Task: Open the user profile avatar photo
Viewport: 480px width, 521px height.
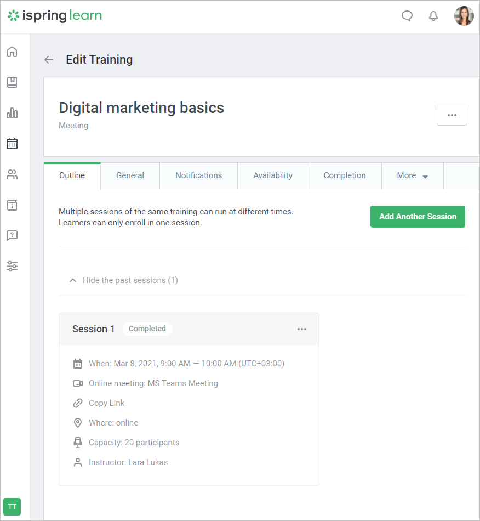Action: pyautogui.click(x=464, y=16)
